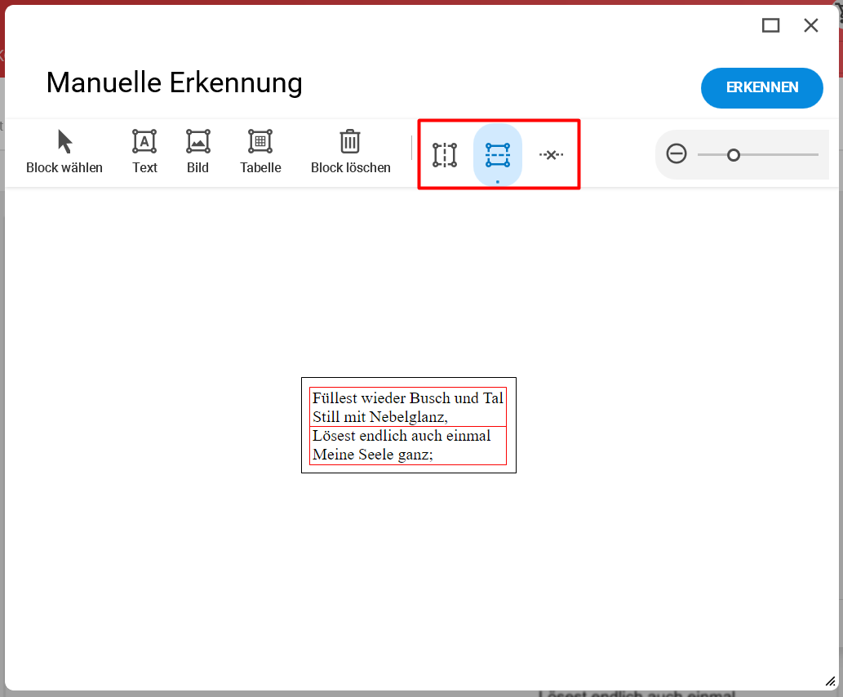Activate the vertical separator tool
843x697 pixels.
click(x=445, y=155)
